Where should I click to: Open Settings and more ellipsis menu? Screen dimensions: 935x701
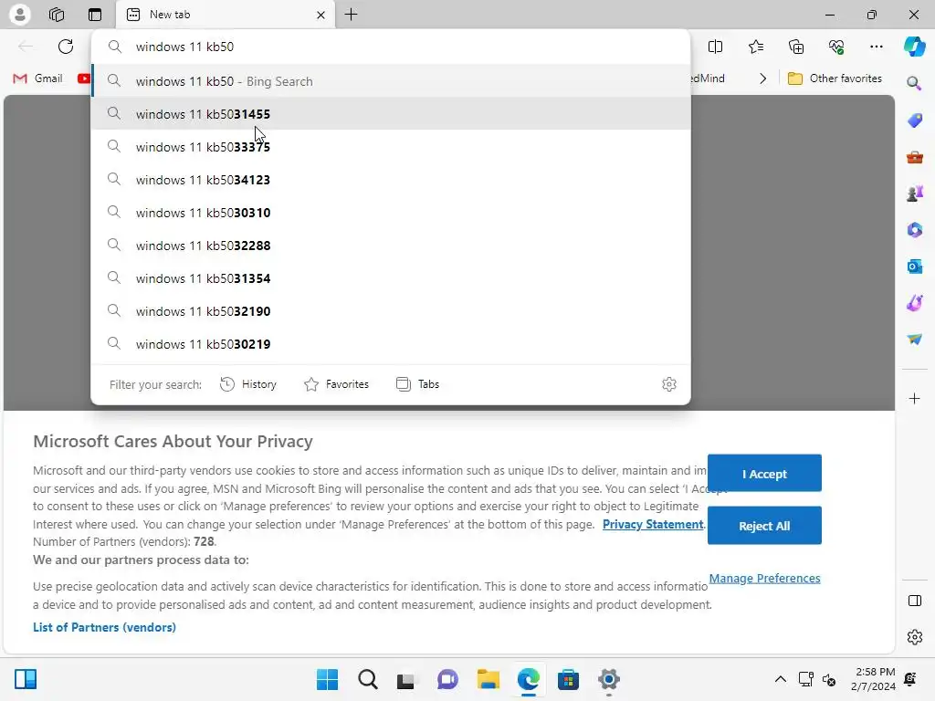coord(876,47)
